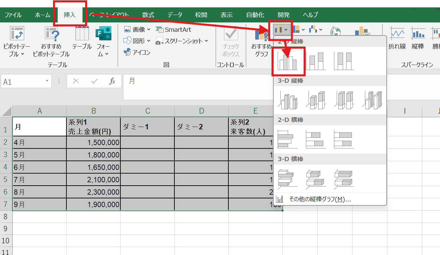
Task: Open the Name Box dropdown arrow
Action: pyautogui.click(x=46, y=81)
